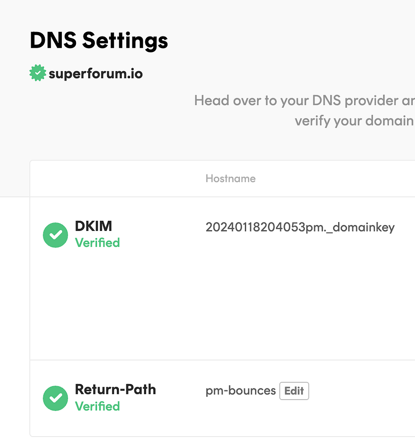Click the Return-Path green checkmark icon
Screen dimensions: 415x445
[x=56, y=398]
